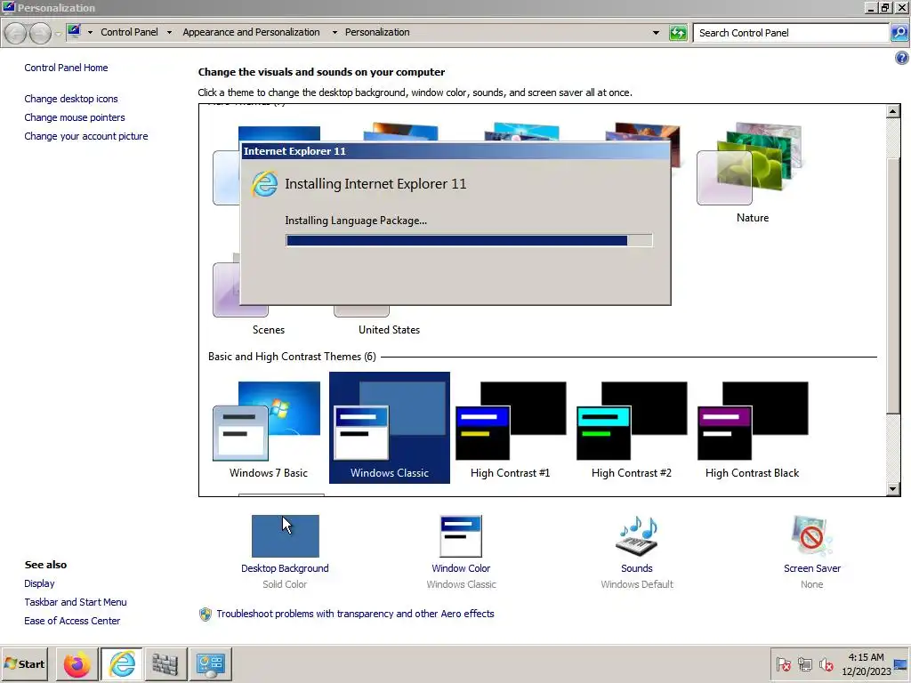Click Appearance and Personalization breadcrumb
911x683 pixels.
point(251,32)
